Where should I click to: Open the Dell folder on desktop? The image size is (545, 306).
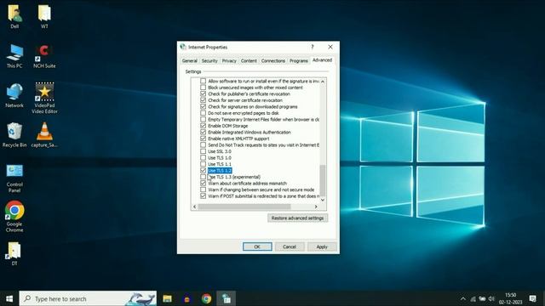14,16
